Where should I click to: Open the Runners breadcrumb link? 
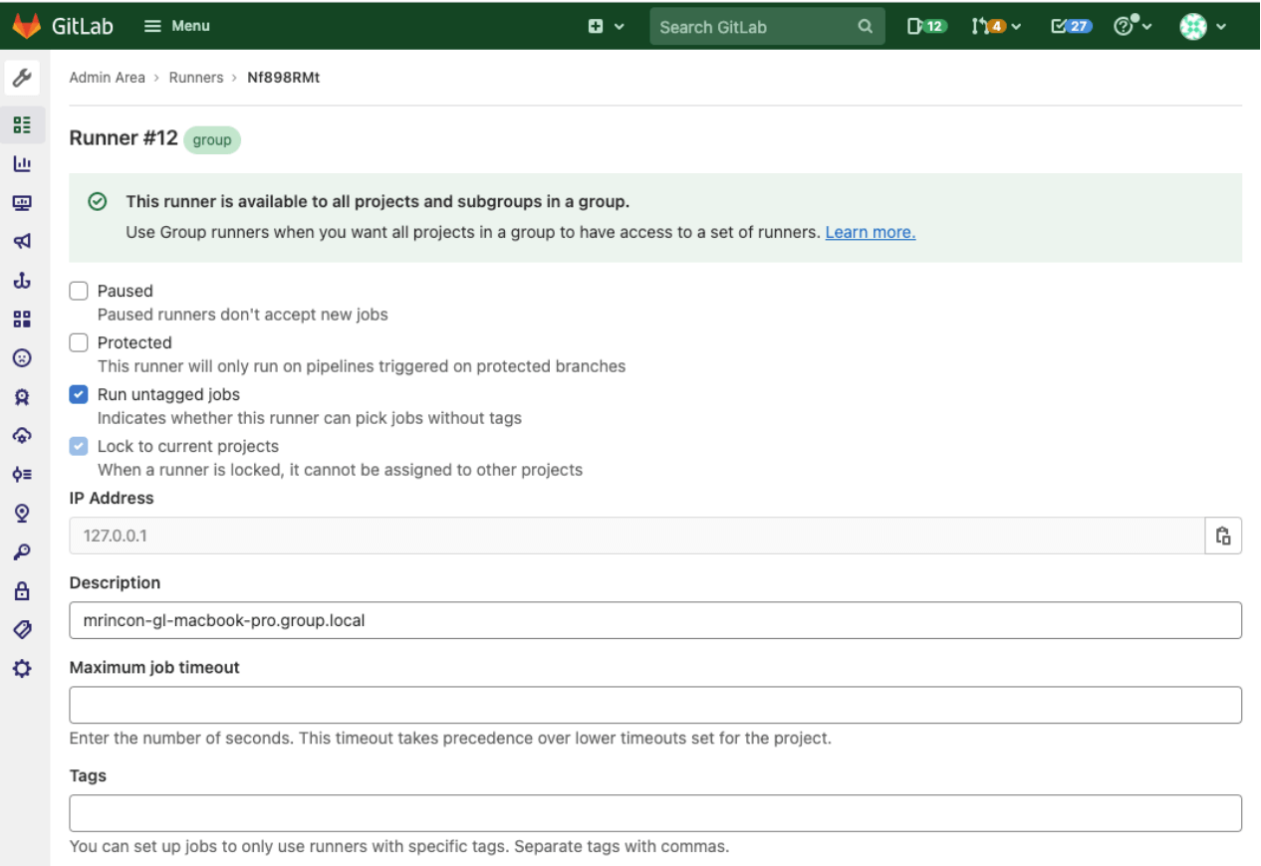click(x=196, y=77)
